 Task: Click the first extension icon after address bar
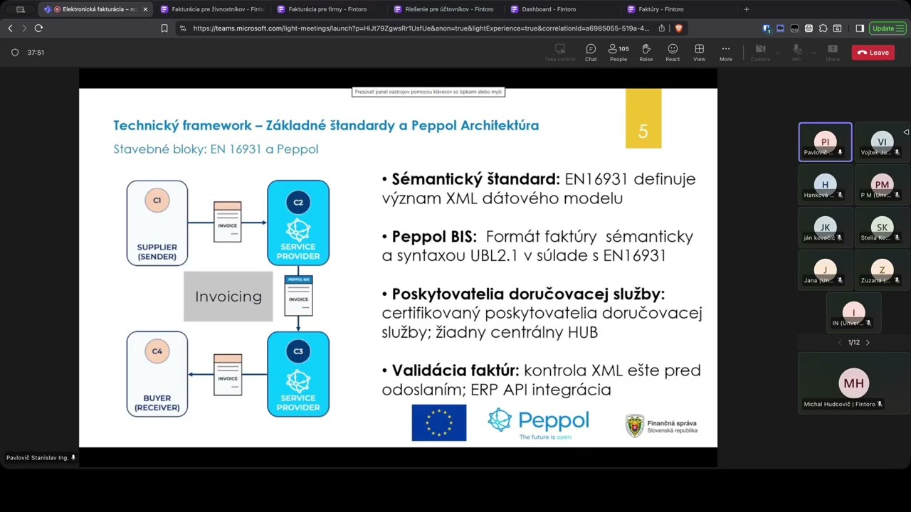[x=766, y=28]
